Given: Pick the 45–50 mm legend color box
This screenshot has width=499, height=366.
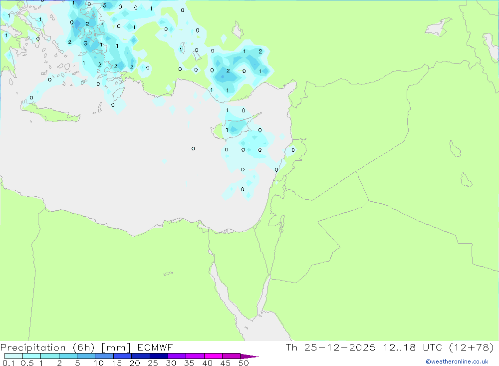Looking at the screenshot, I should tap(232, 356).
